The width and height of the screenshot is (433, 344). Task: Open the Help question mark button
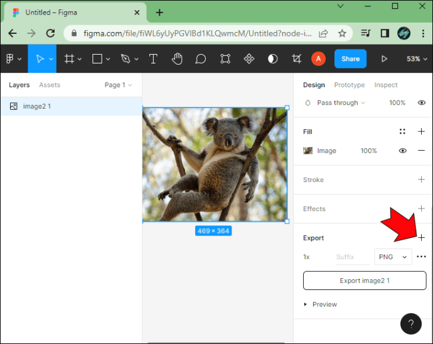point(411,324)
